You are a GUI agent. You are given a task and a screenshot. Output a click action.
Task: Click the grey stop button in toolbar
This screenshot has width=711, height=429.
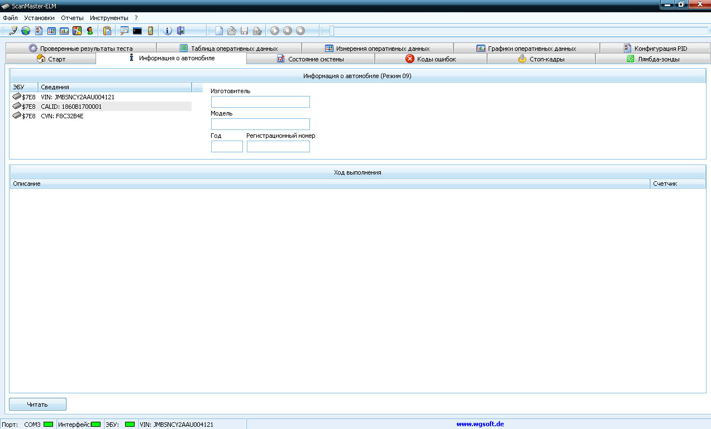click(288, 31)
